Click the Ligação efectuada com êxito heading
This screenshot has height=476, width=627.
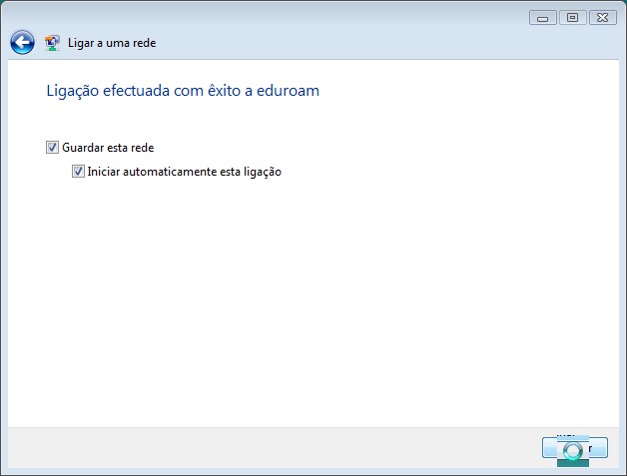(144, 91)
